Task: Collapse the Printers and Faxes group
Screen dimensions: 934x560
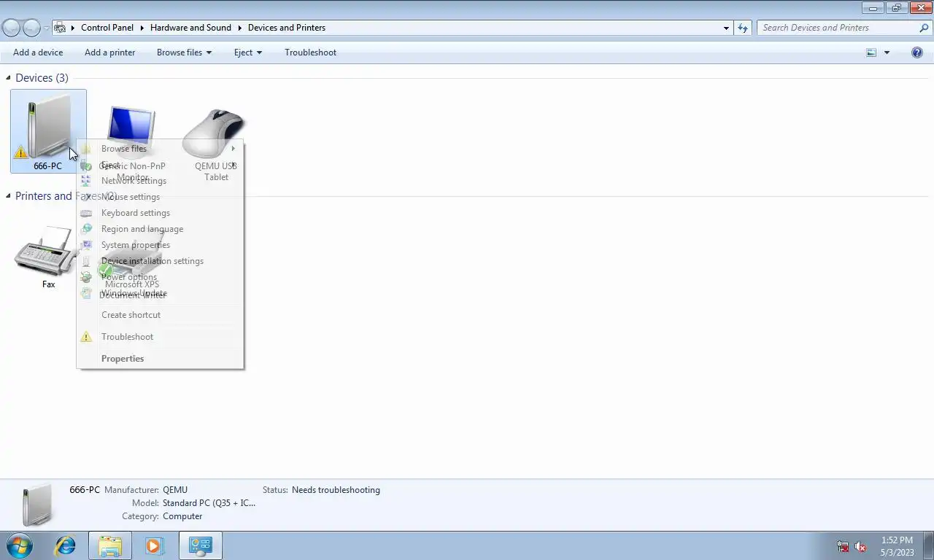Action: (9, 195)
